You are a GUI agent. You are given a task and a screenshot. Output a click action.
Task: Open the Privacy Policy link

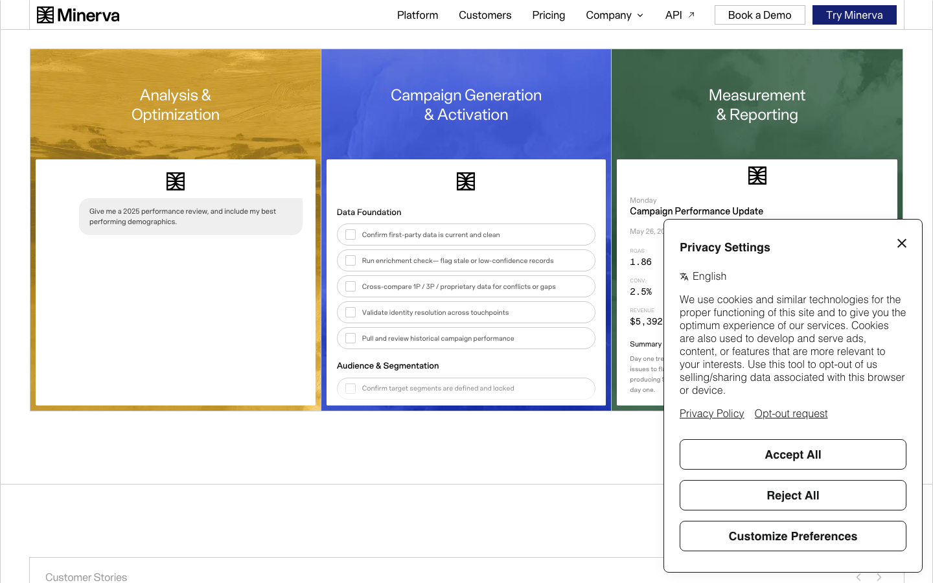click(711, 413)
